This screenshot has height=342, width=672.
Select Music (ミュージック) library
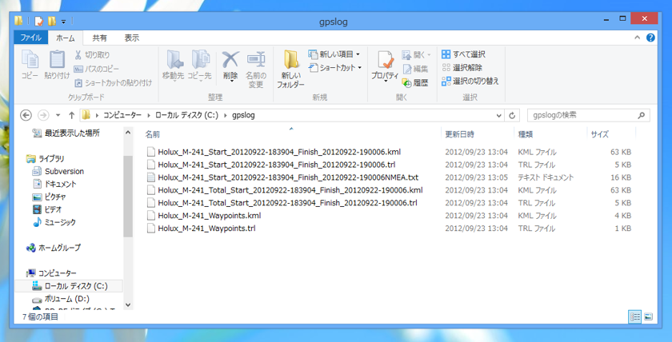(54, 223)
